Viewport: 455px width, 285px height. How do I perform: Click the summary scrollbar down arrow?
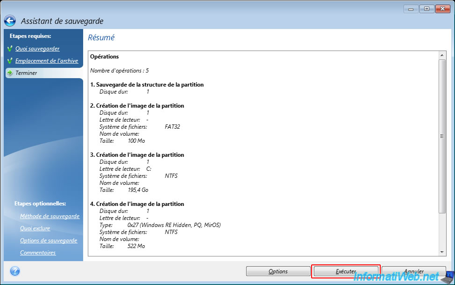click(x=442, y=252)
